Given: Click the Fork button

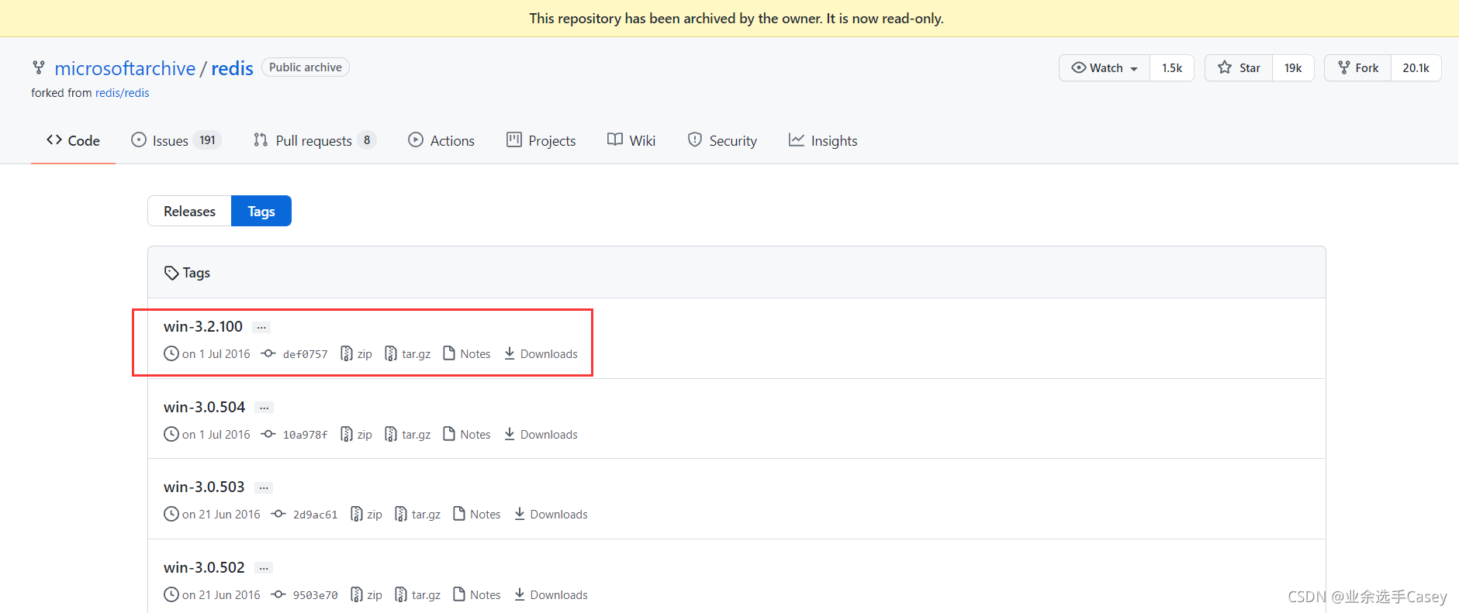Looking at the screenshot, I should 1358,67.
